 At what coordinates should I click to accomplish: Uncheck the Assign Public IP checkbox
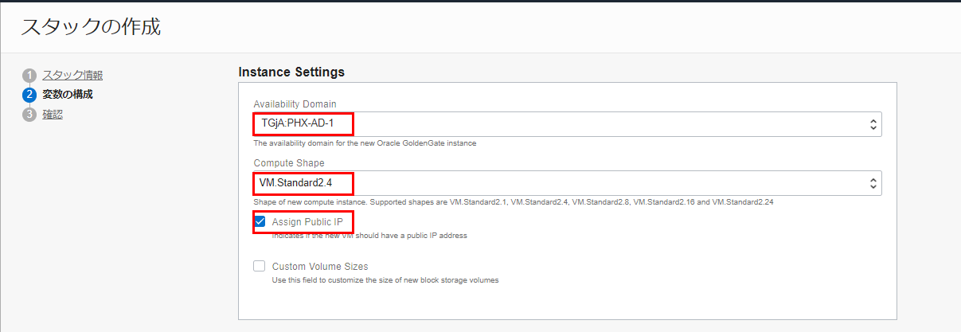[x=260, y=221]
